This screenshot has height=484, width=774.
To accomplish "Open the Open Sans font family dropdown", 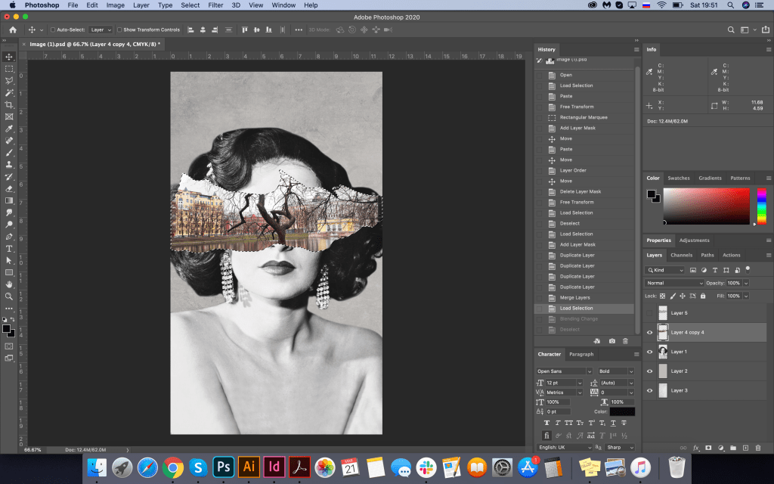I will tap(564, 371).
